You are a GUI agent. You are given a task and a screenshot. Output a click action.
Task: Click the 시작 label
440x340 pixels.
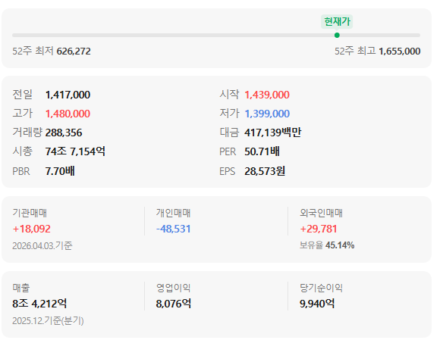[229, 95]
